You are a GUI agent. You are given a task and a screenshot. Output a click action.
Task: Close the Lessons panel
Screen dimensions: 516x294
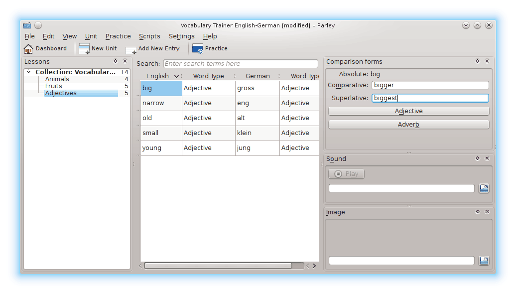(x=125, y=61)
